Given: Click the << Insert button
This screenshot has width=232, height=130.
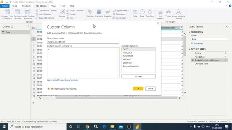Looking at the screenshot, I should 138,77.
